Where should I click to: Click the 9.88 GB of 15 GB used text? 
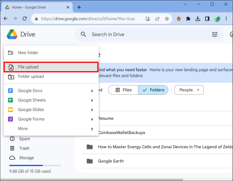pyautogui.click(x=30, y=171)
